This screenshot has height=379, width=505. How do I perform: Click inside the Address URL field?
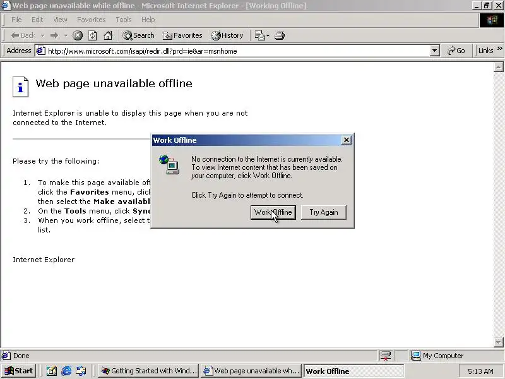pos(238,51)
